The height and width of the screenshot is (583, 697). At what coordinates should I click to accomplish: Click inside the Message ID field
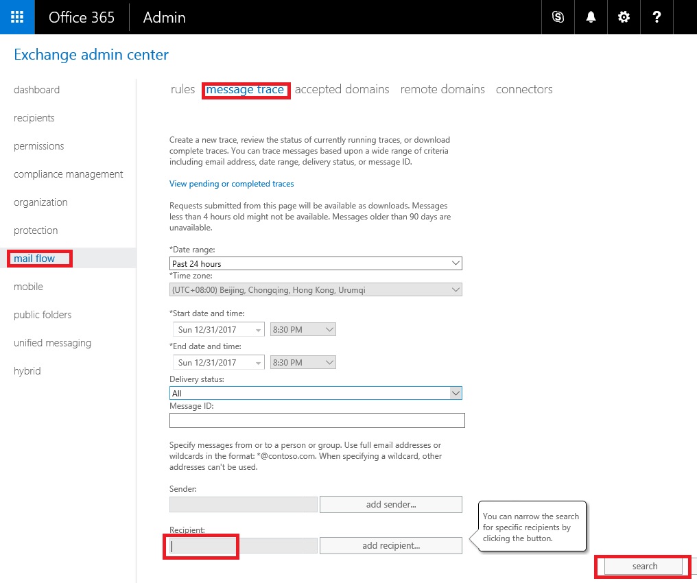(316, 420)
